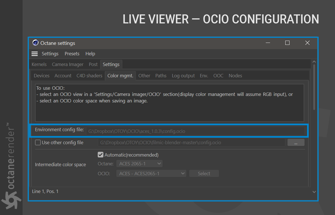Click the 'Environment config file:' label
335x215 pixels.
(59, 130)
